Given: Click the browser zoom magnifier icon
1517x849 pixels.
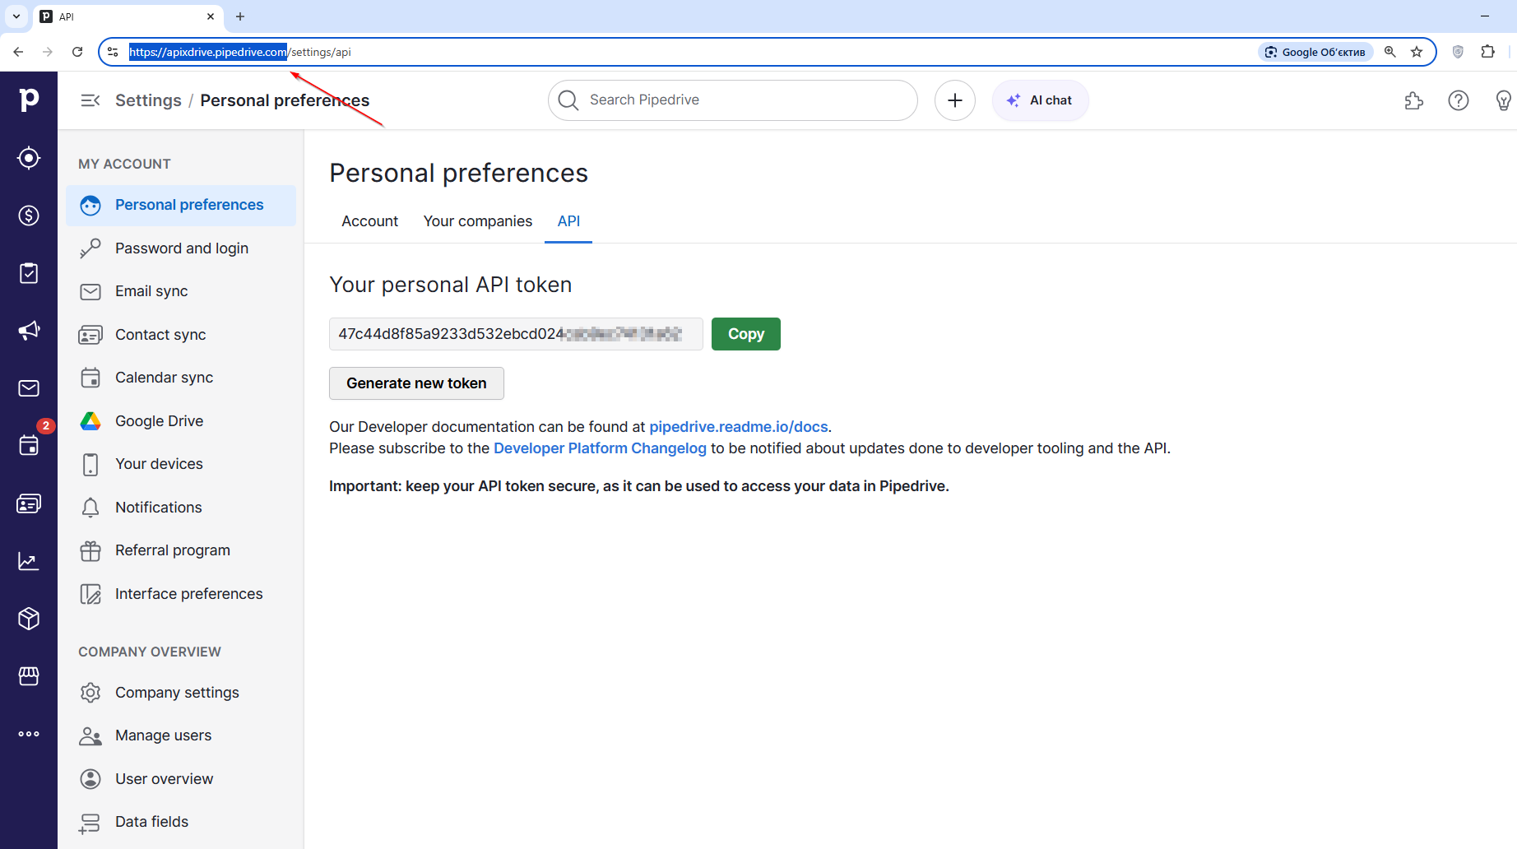Looking at the screenshot, I should click(x=1390, y=52).
